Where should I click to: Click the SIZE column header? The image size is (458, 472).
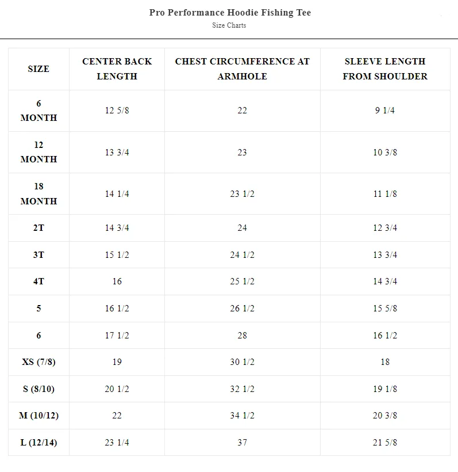point(39,69)
